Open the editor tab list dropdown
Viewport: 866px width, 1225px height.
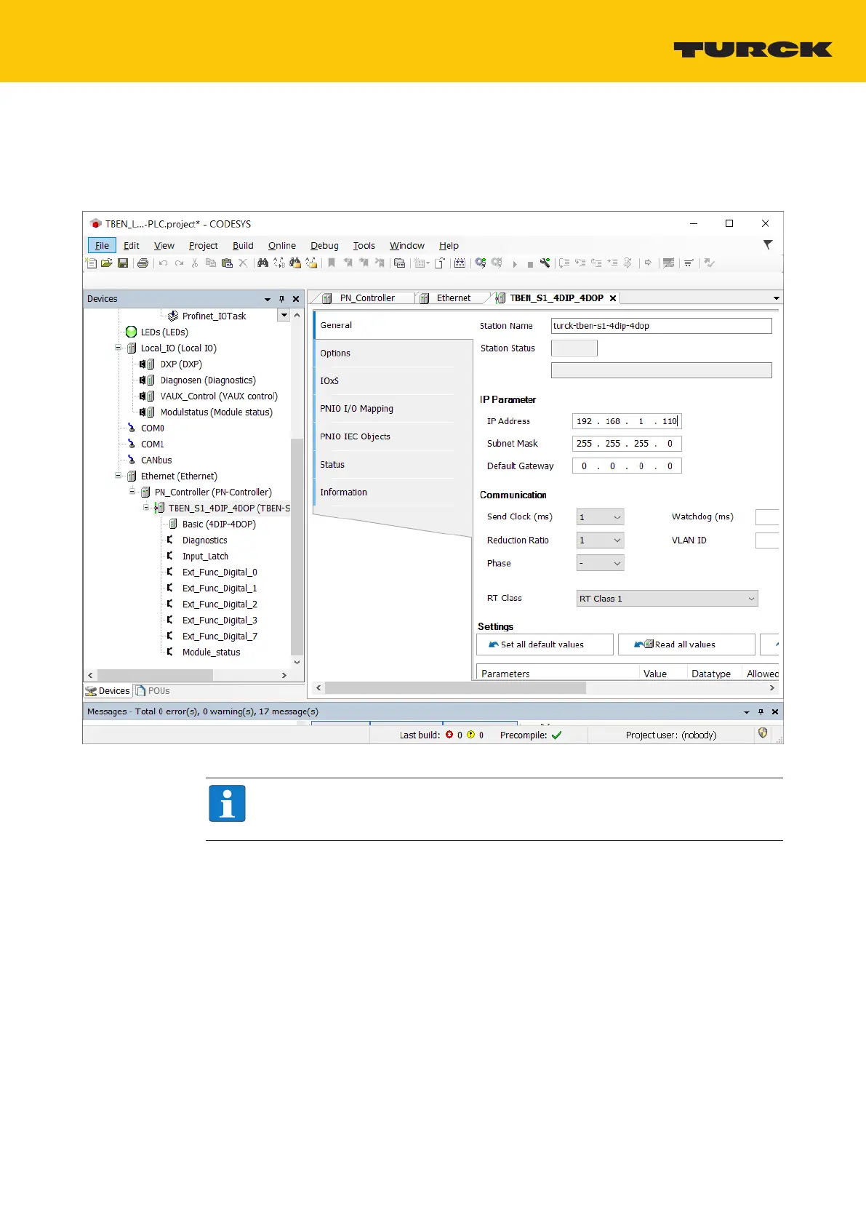(x=777, y=298)
